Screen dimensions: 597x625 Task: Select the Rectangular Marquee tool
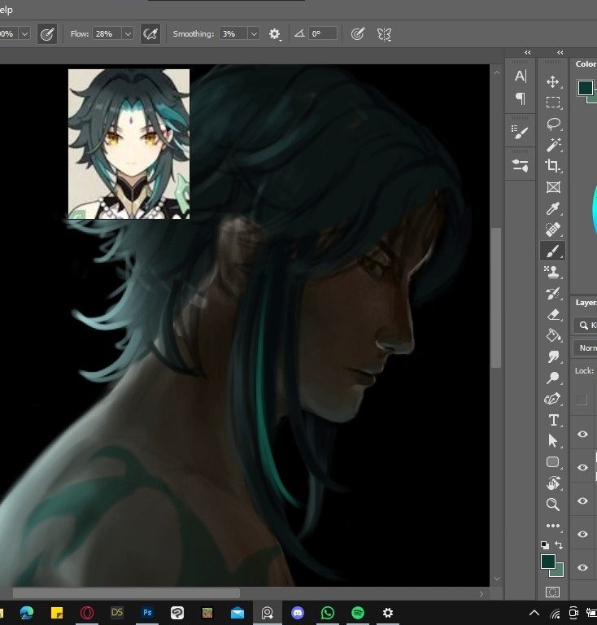tap(553, 103)
